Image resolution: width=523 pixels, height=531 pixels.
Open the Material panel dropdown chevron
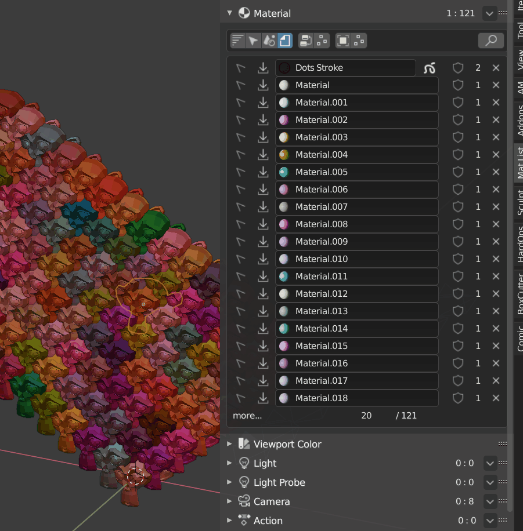pyautogui.click(x=489, y=13)
